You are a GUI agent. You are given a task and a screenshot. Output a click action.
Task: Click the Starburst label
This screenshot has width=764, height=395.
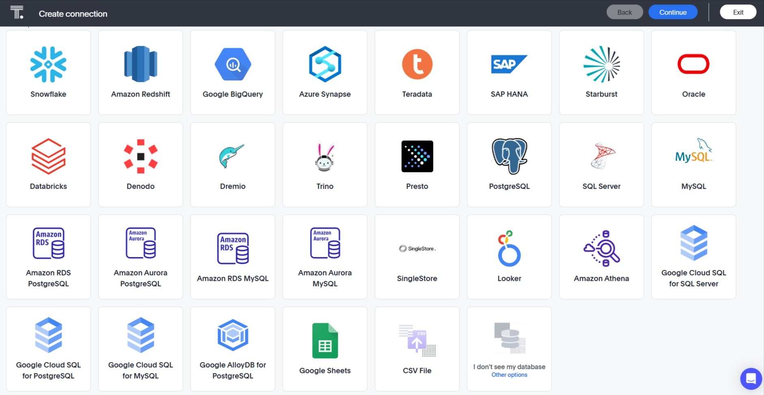click(602, 94)
